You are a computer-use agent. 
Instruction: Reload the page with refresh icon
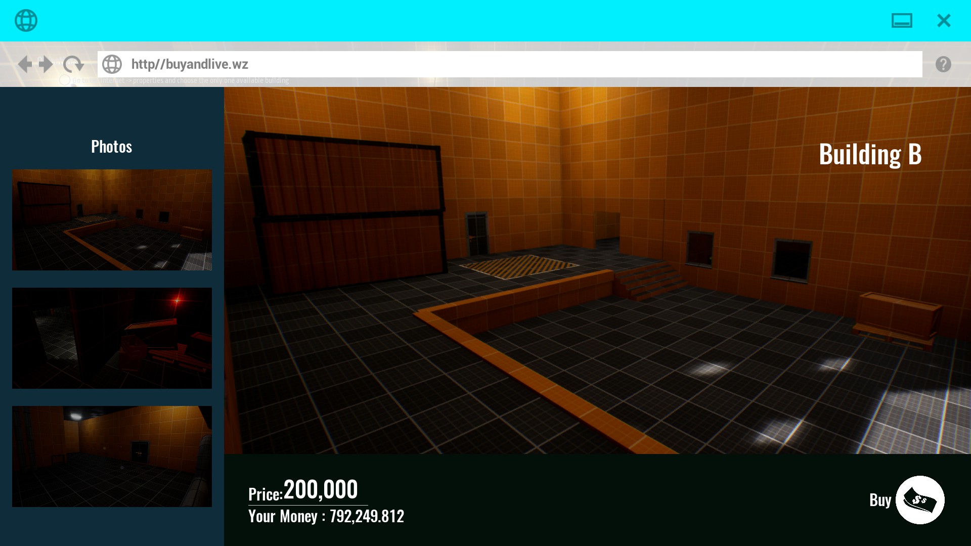click(73, 64)
